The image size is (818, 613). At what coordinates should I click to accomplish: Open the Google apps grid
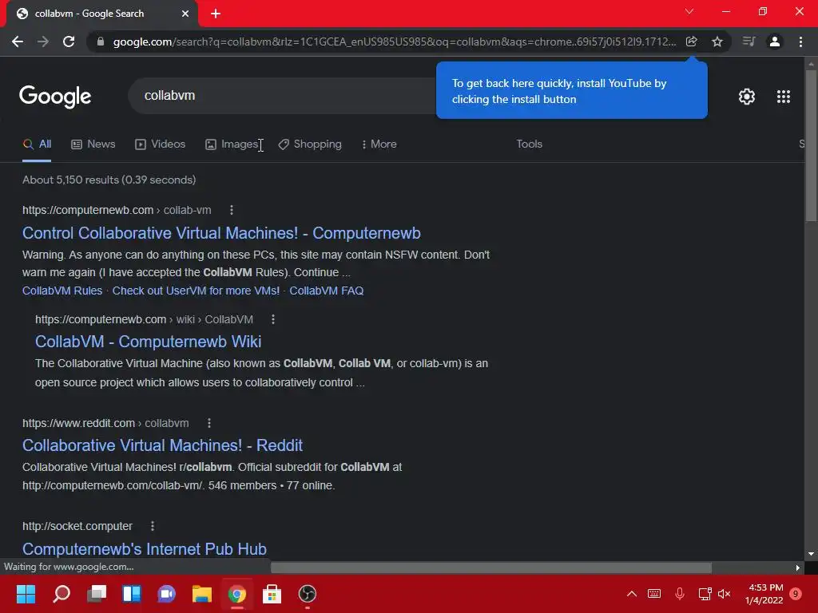coord(784,97)
